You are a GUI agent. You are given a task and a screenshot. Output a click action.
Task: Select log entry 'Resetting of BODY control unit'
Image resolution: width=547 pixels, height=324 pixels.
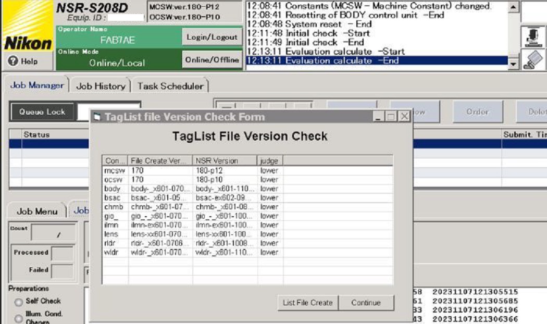(377, 15)
